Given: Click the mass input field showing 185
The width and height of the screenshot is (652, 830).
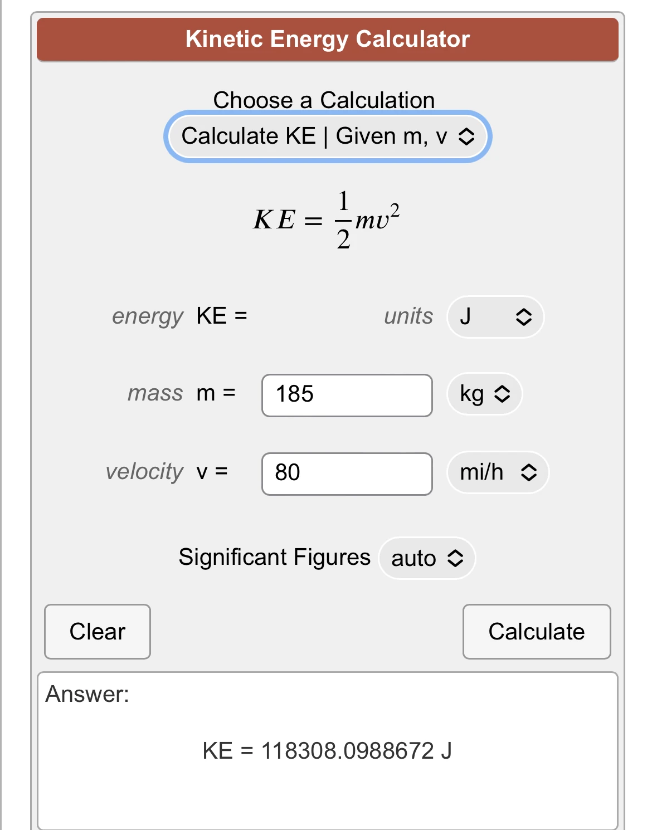Looking at the screenshot, I should (347, 395).
